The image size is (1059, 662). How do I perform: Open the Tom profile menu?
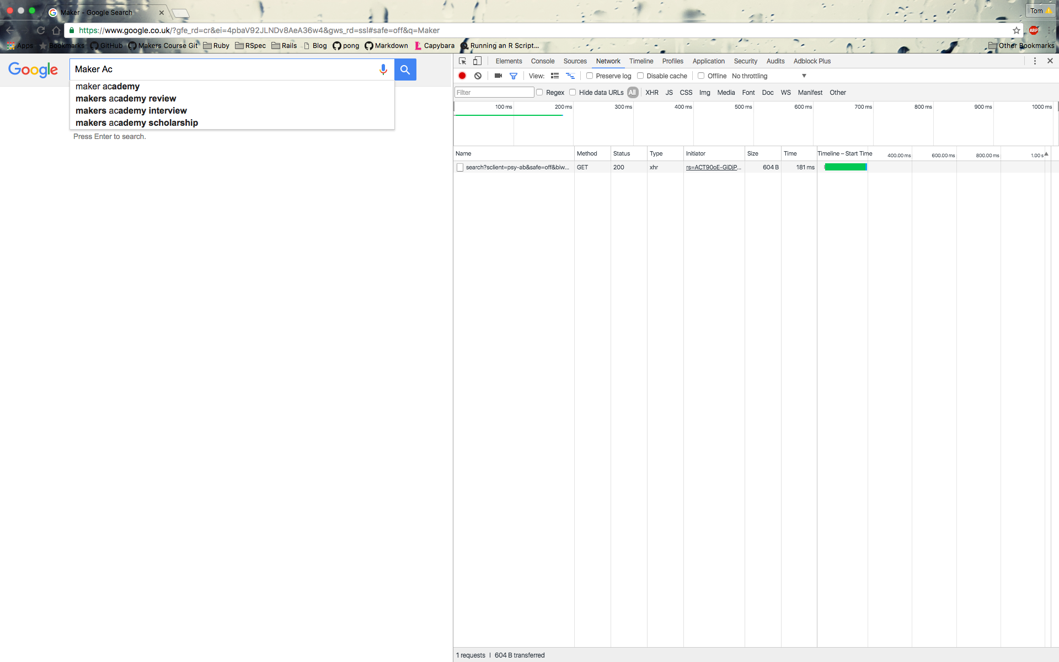(1041, 11)
